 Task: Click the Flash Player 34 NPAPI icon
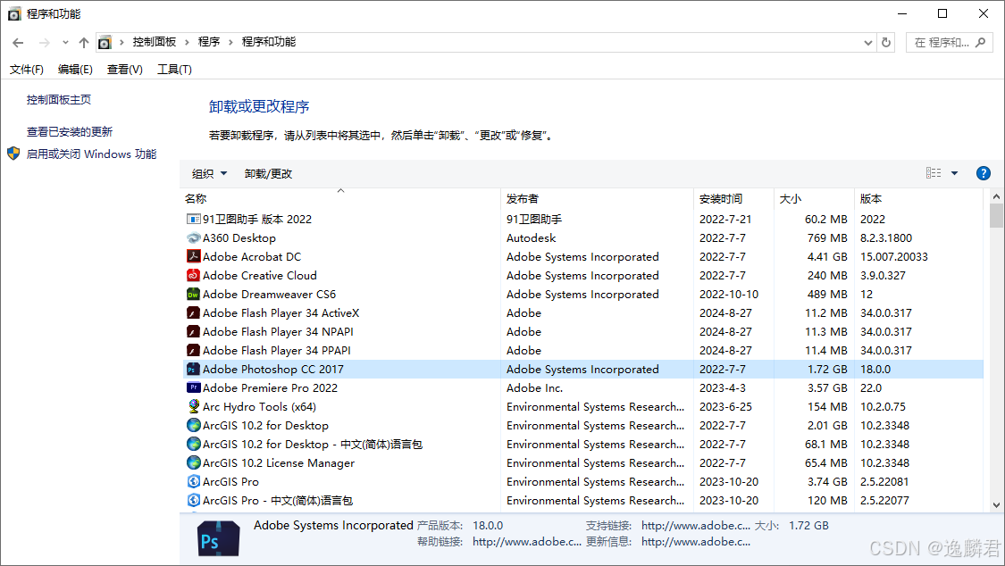tap(193, 332)
